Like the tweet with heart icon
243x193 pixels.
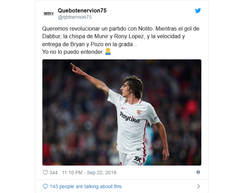[45, 173]
